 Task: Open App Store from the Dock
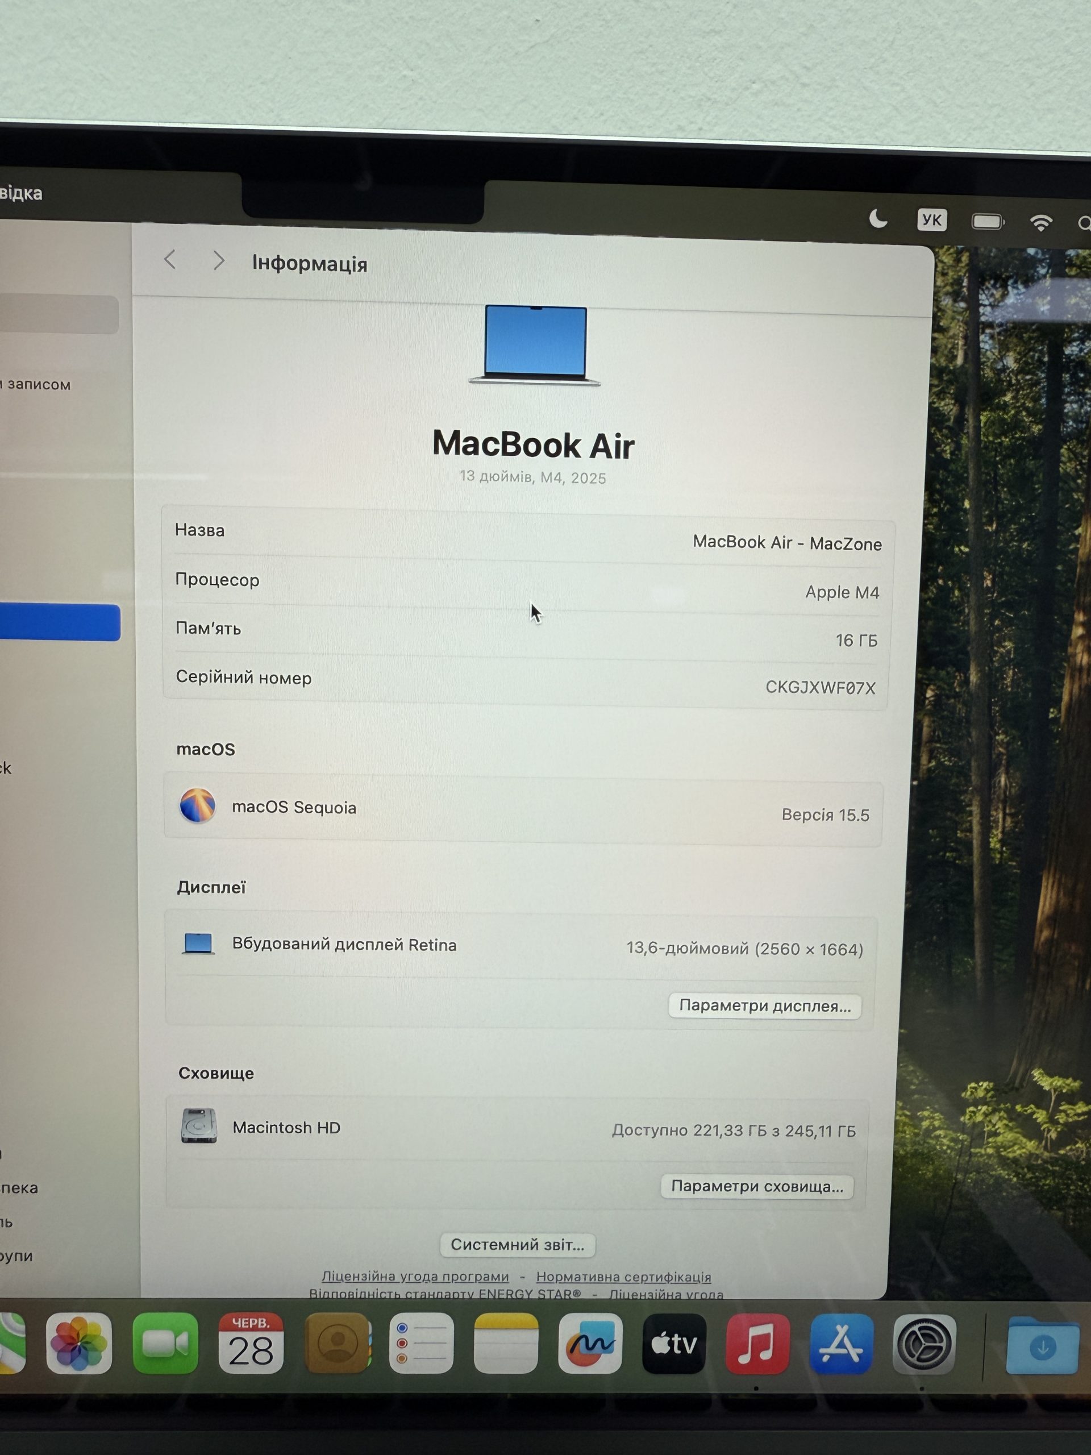click(841, 1345)
